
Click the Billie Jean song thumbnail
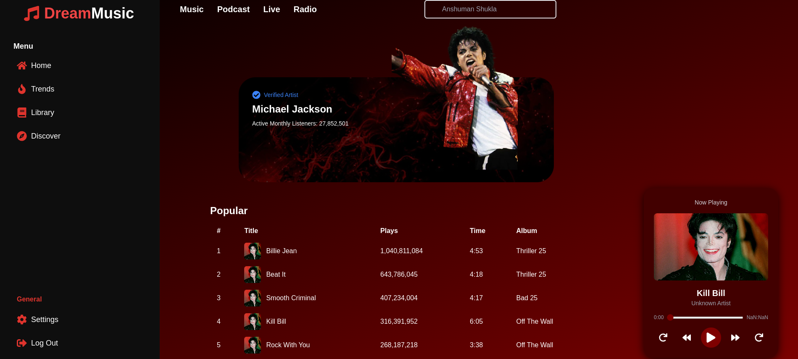(x=253, y=251)
